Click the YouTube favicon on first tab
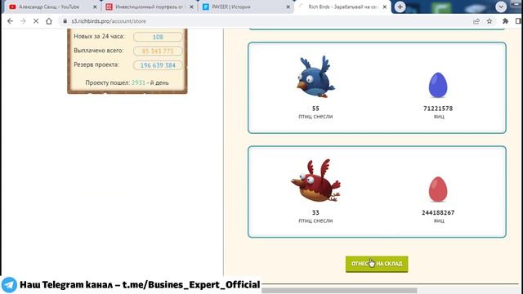 tap(13, 7)
